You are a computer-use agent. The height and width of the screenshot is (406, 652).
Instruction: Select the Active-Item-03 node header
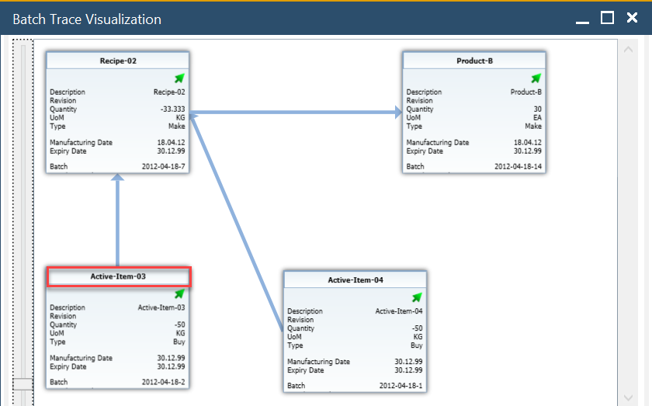point(119,276)
